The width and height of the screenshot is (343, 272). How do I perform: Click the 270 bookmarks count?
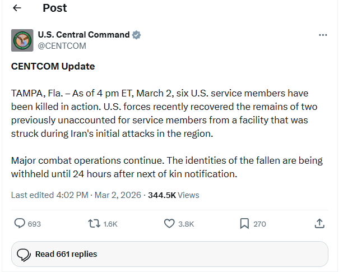259,224
